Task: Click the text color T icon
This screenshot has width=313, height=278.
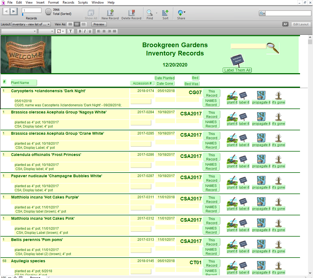Action: (x=70, y=31)
